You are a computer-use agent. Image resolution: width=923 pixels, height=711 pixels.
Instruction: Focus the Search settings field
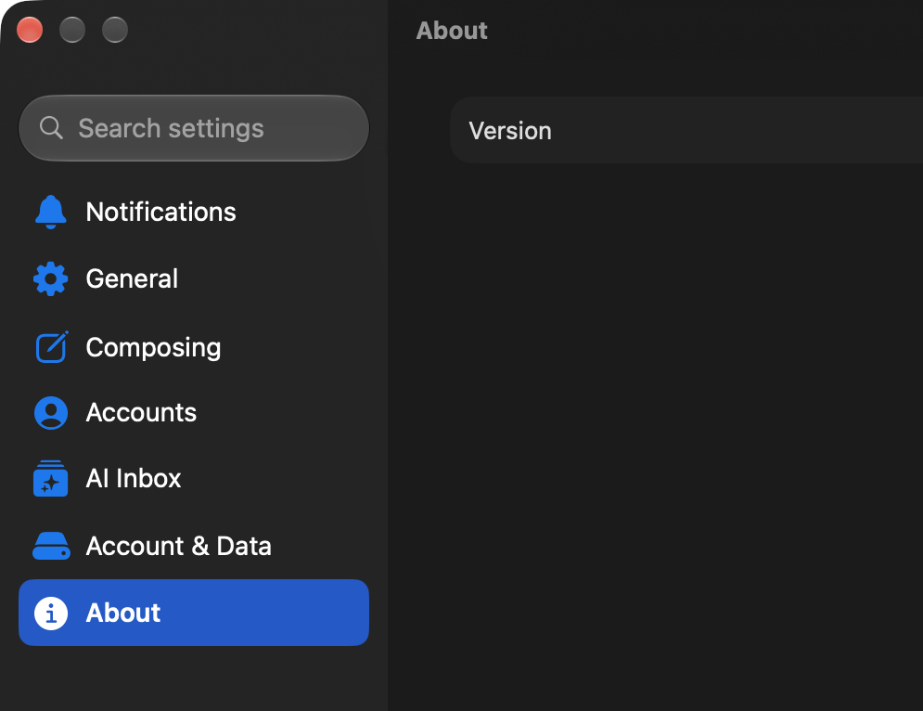tap(194, 128)
